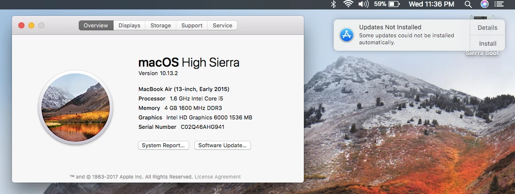Open the Bluetooth menu bar icon
Screen dimensions: 515x194
coord(333,4)
